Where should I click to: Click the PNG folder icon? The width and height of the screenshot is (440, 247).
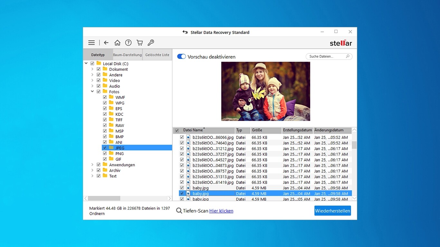(111, 153)
